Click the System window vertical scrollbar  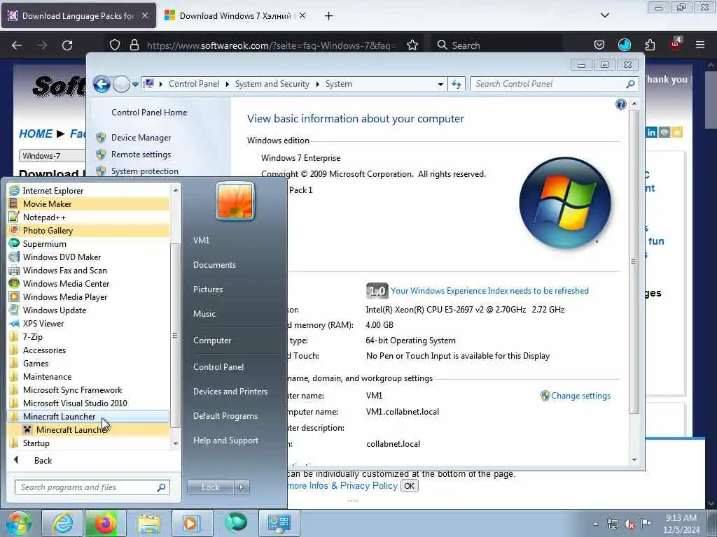[x=634, y=262]
